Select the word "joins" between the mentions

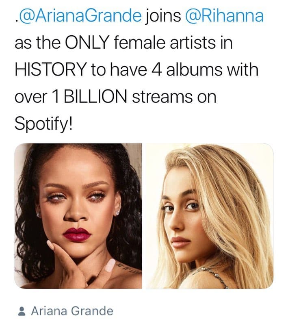tap(163, 16)
